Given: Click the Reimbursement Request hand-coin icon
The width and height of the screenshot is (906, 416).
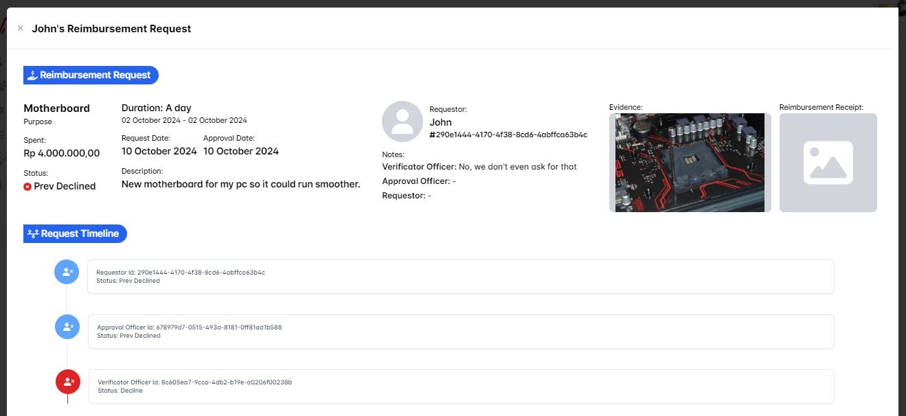Looking at the screenshot, I should [32, 76].
